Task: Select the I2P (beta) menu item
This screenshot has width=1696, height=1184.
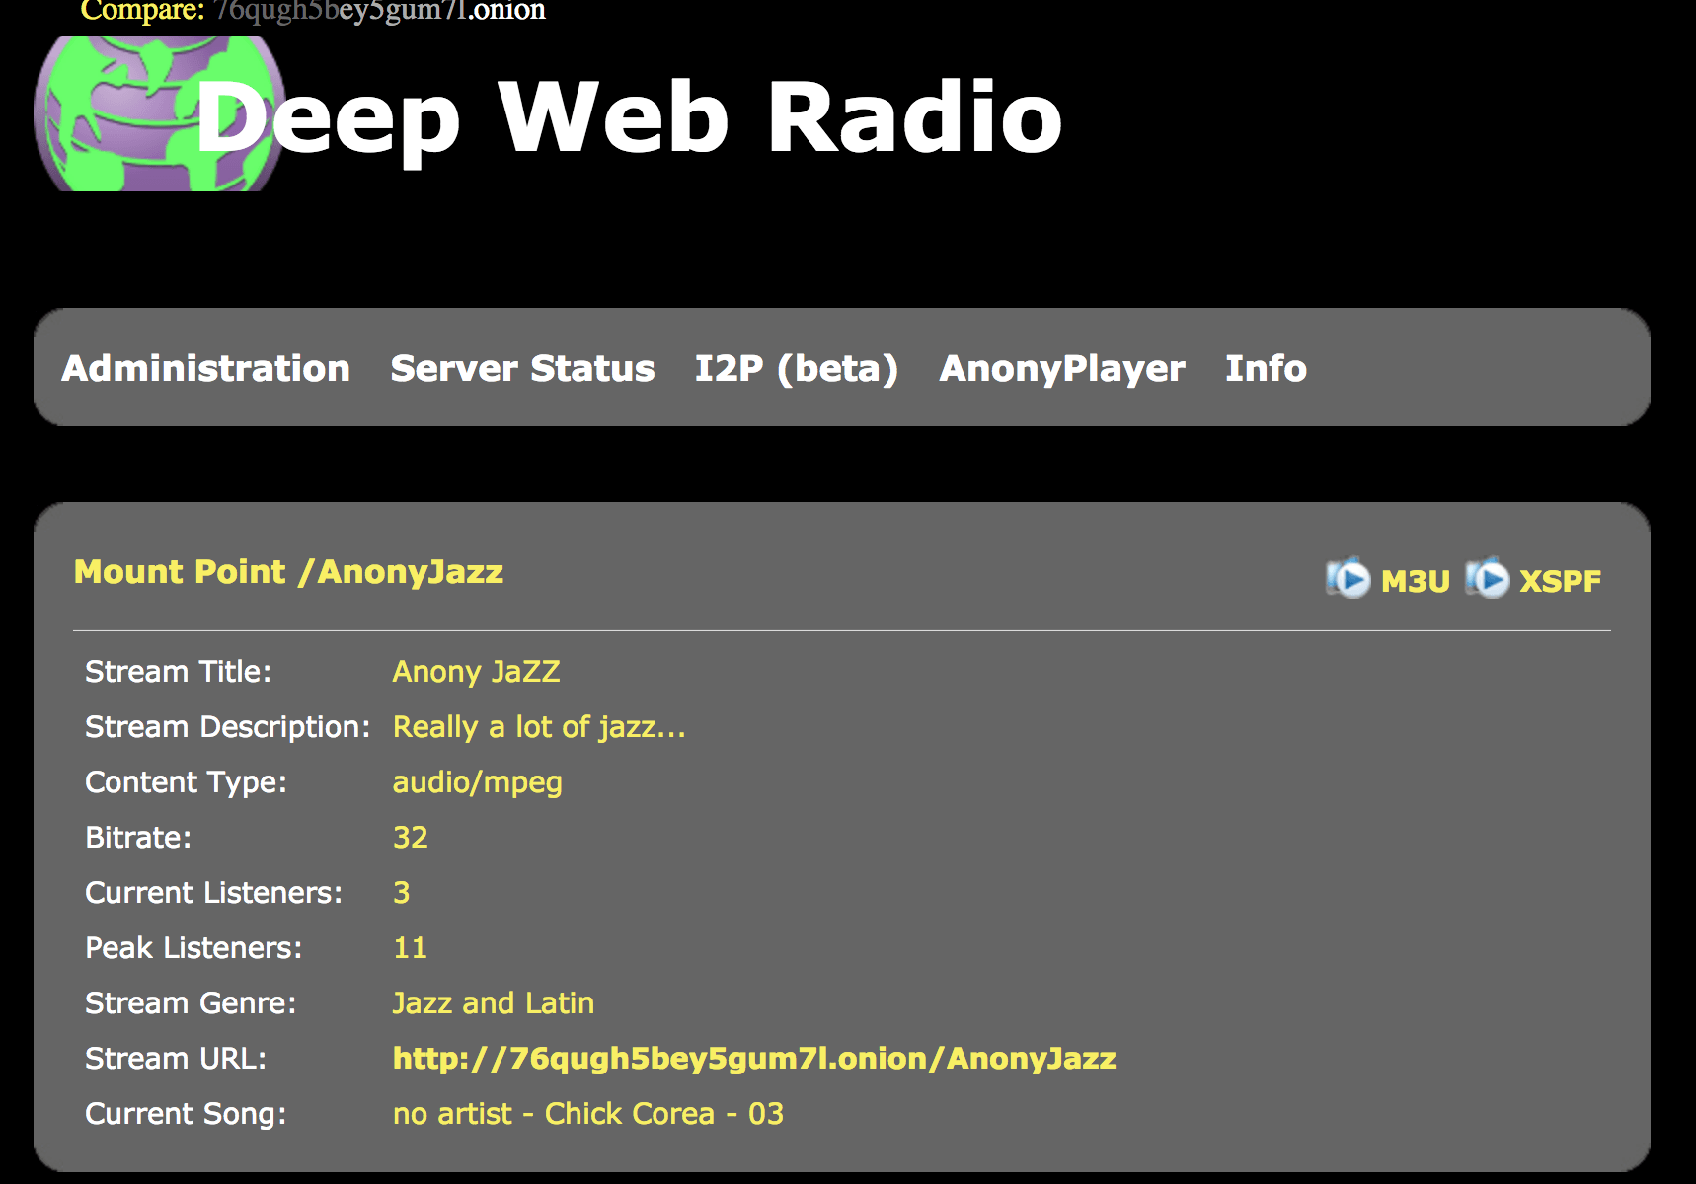Action: click(796, 368)
